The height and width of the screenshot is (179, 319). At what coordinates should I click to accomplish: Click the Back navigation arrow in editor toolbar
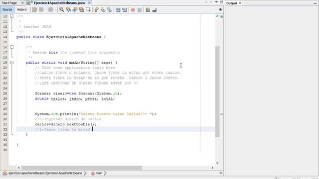41,9
